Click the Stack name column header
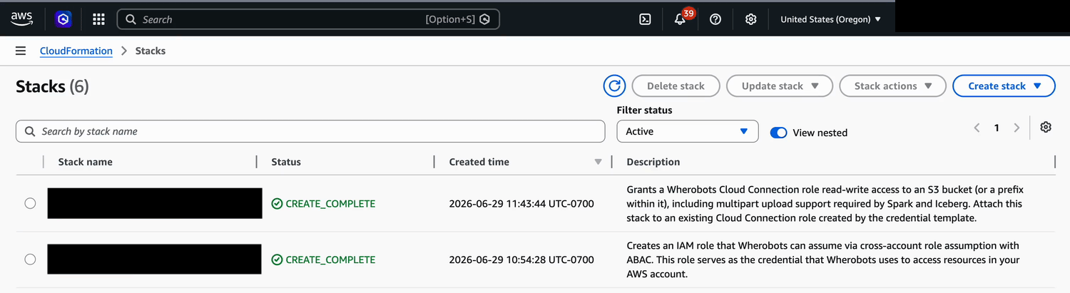The image size is (1070, 293). (x=86, y=162)
